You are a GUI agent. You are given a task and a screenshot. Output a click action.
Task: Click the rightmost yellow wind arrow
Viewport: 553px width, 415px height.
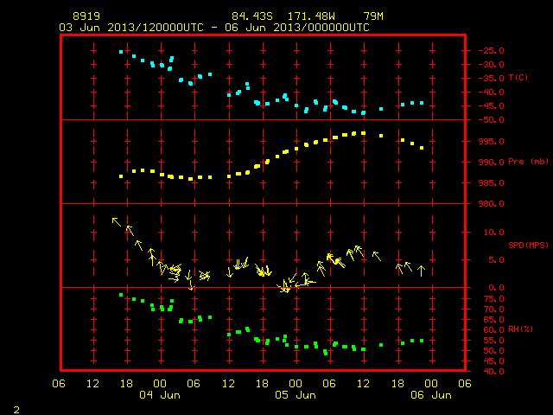tap(421, 271)
